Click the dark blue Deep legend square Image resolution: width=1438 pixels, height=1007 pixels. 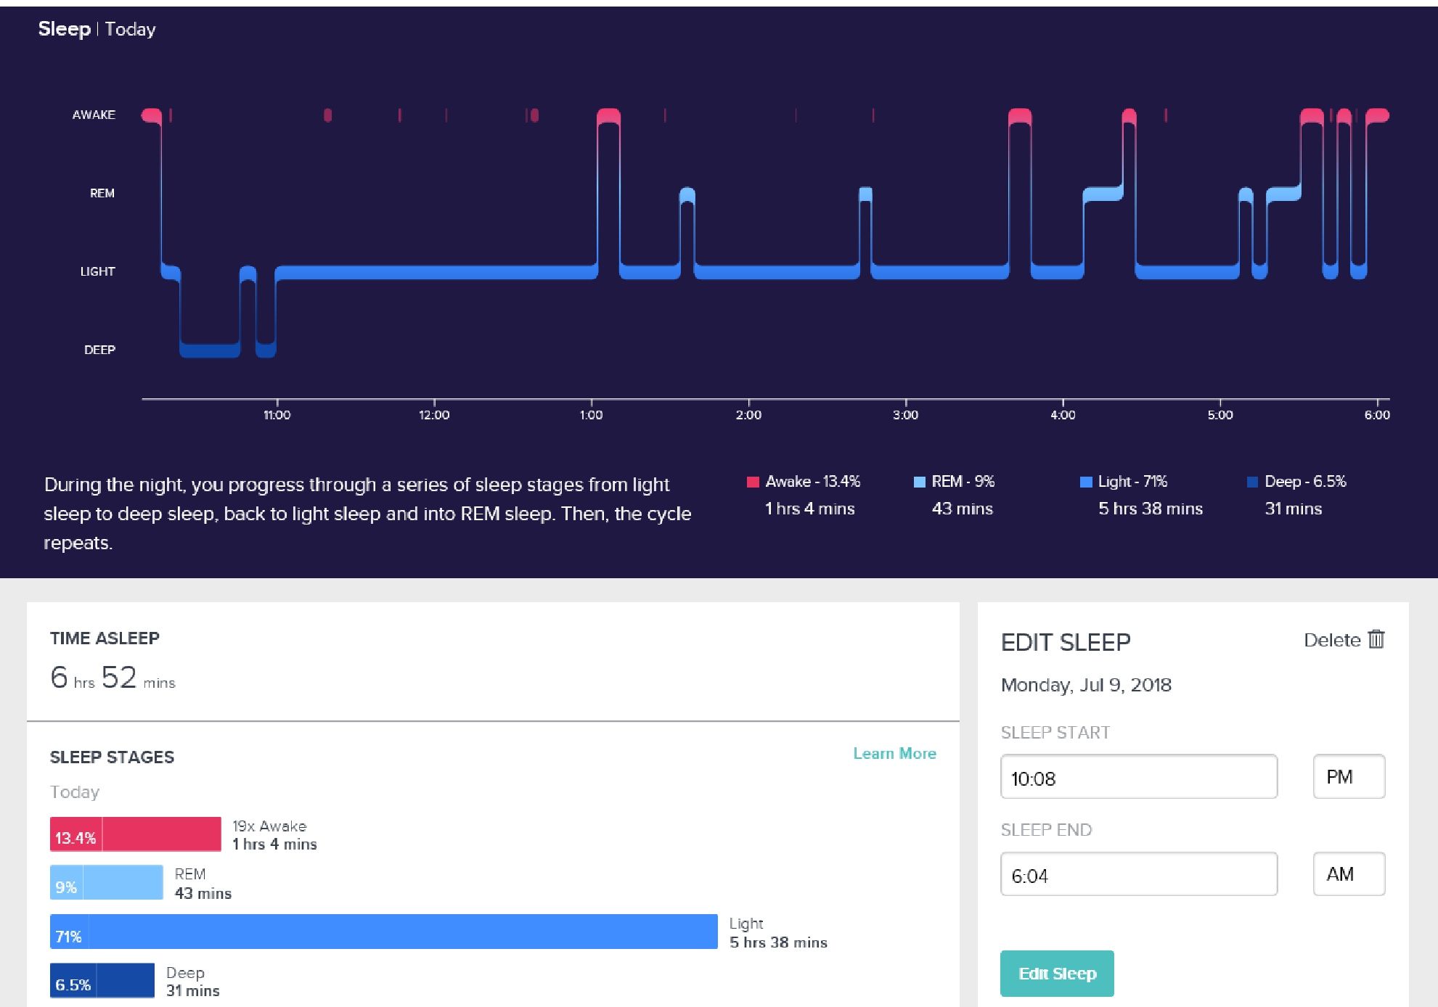click(x=1252, y=482)
